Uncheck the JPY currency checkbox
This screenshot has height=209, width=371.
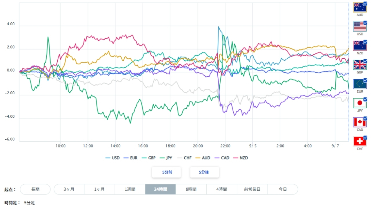365,100
